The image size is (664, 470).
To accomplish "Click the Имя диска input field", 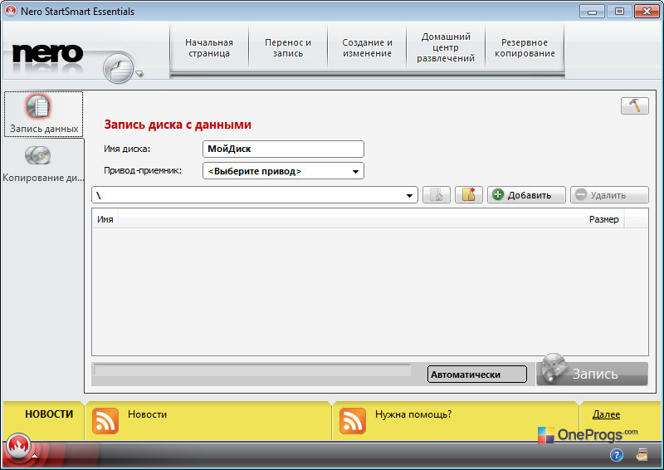I will click(283, 149).
